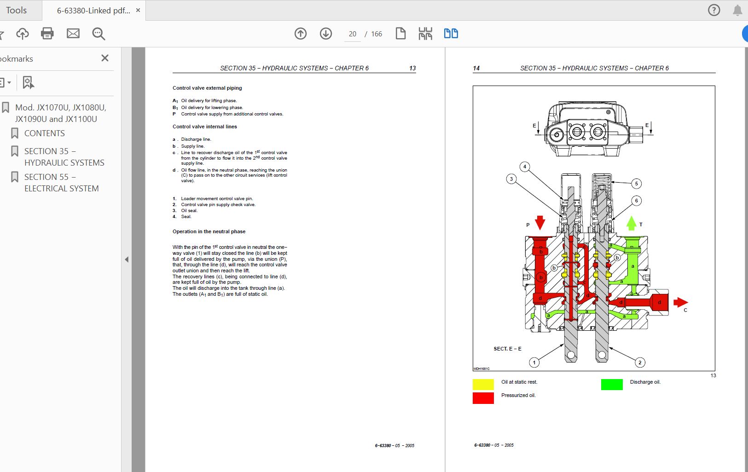Open the Mod. JX1070U, JX1080U bookmark

[x=60, y=113]
